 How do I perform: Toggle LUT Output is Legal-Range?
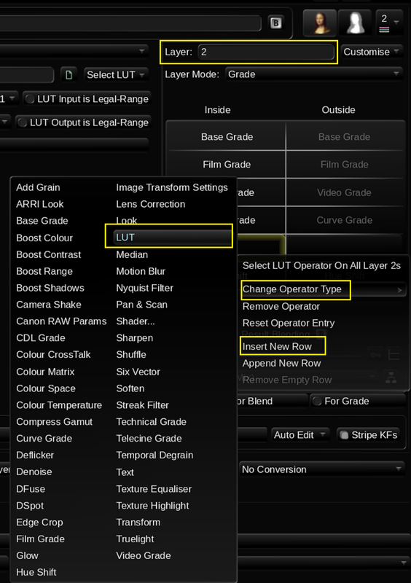83,122
